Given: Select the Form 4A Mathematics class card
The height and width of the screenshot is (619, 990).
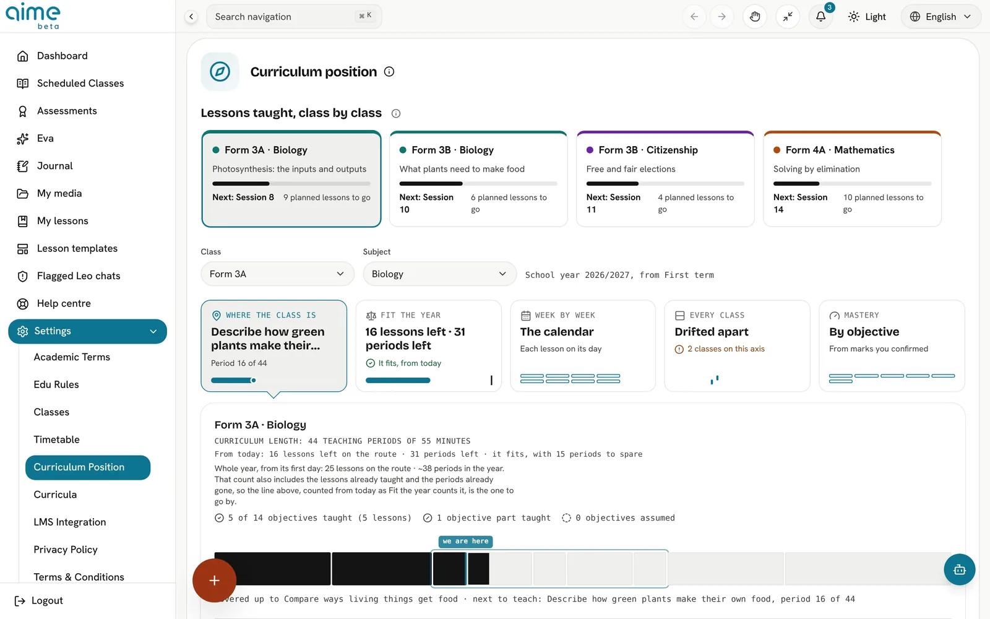Looking at the screenshot, I should 852,179.
